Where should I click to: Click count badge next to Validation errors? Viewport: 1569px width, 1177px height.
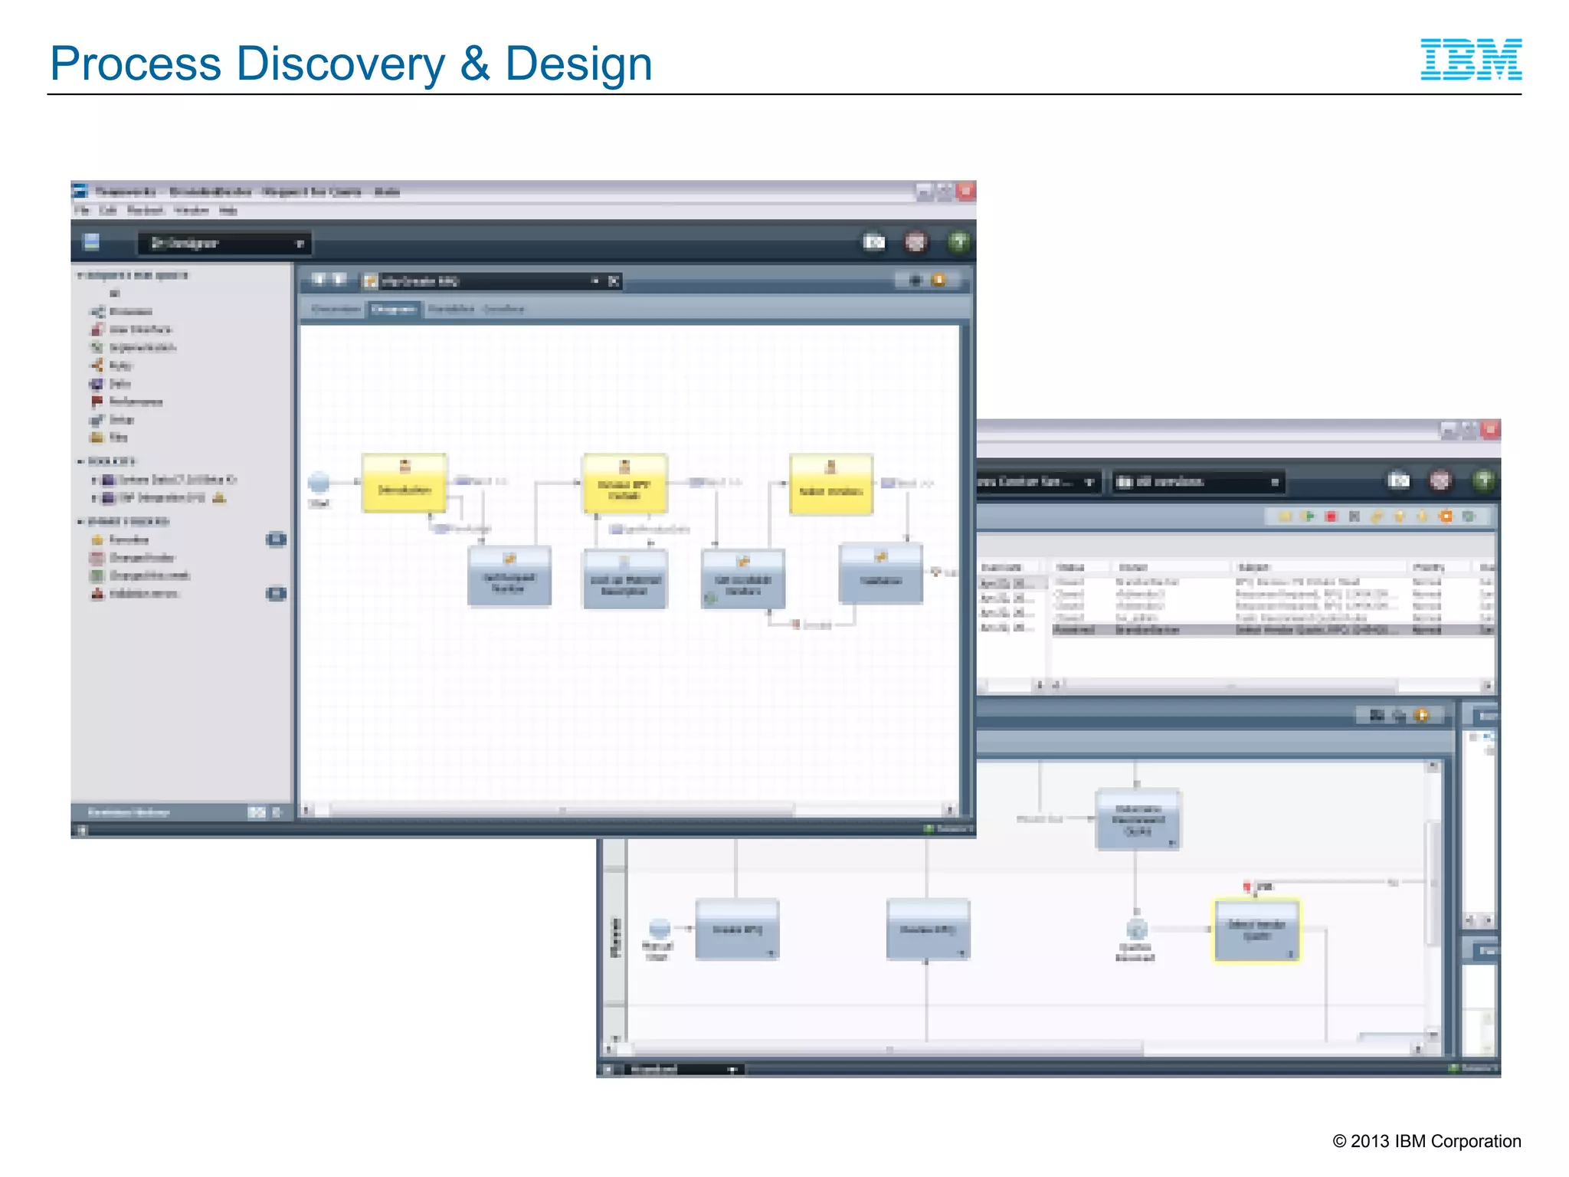[276, 593]
